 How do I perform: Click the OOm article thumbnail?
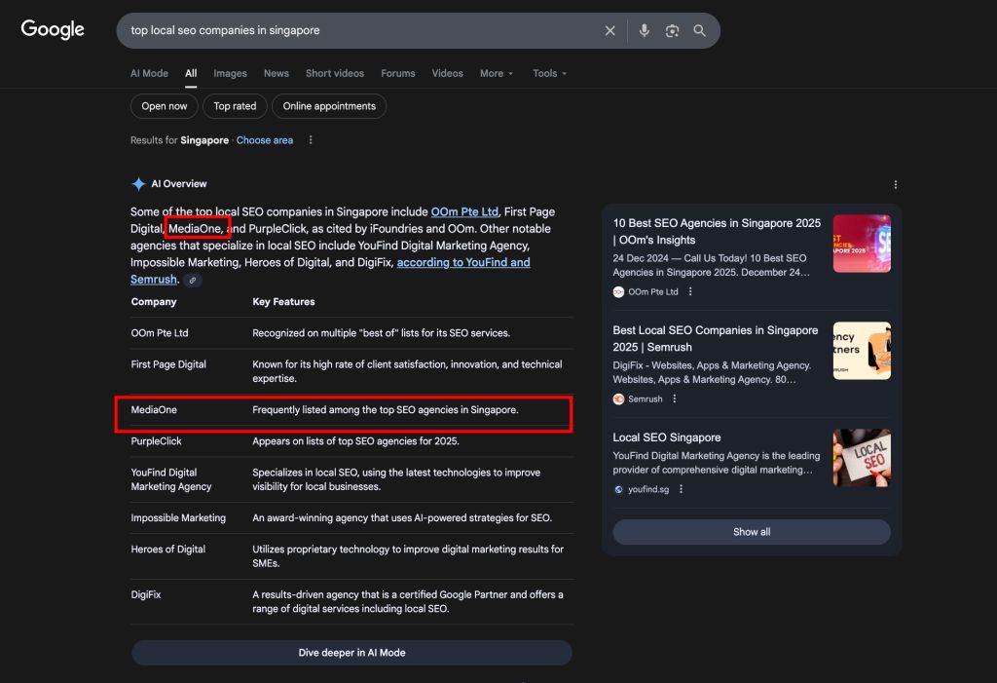click(x=862, y=244)
